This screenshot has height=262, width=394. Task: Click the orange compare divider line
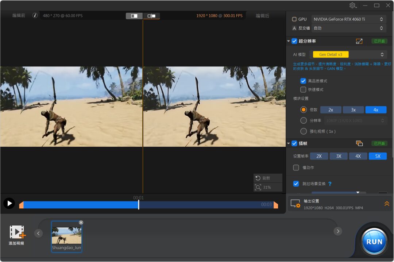click(x=143, y=107)
